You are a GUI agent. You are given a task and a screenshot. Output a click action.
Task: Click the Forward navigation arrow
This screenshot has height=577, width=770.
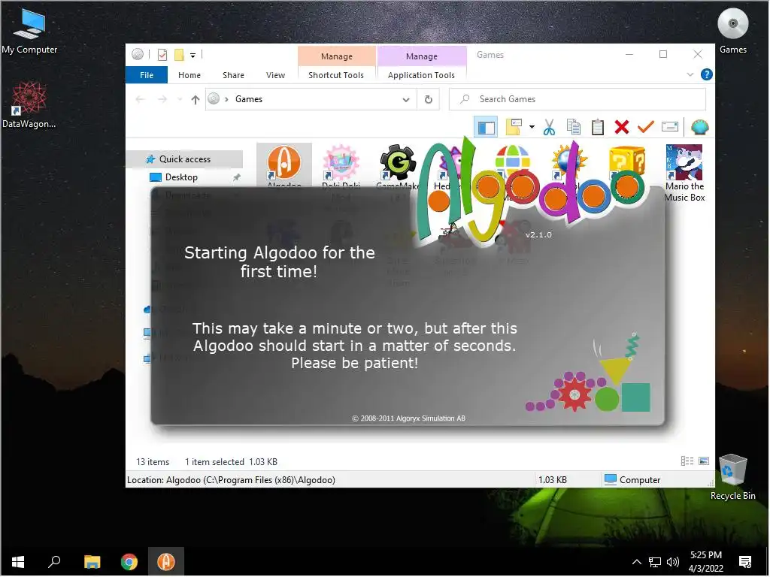(162, 100)
